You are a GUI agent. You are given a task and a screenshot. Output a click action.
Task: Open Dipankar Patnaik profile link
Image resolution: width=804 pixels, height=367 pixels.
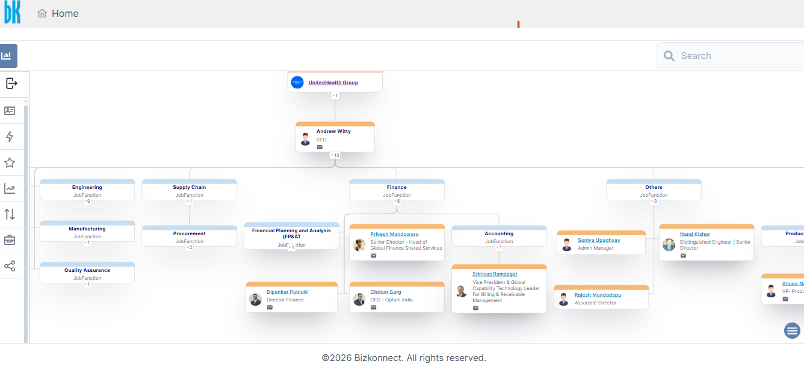tap(287, 292)
